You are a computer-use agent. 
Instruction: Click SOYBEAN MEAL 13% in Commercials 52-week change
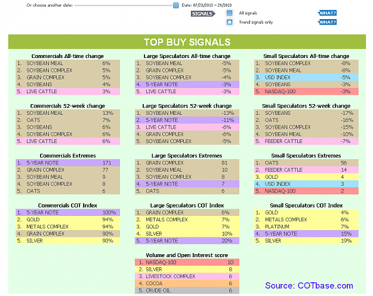(x=68, y=113)
